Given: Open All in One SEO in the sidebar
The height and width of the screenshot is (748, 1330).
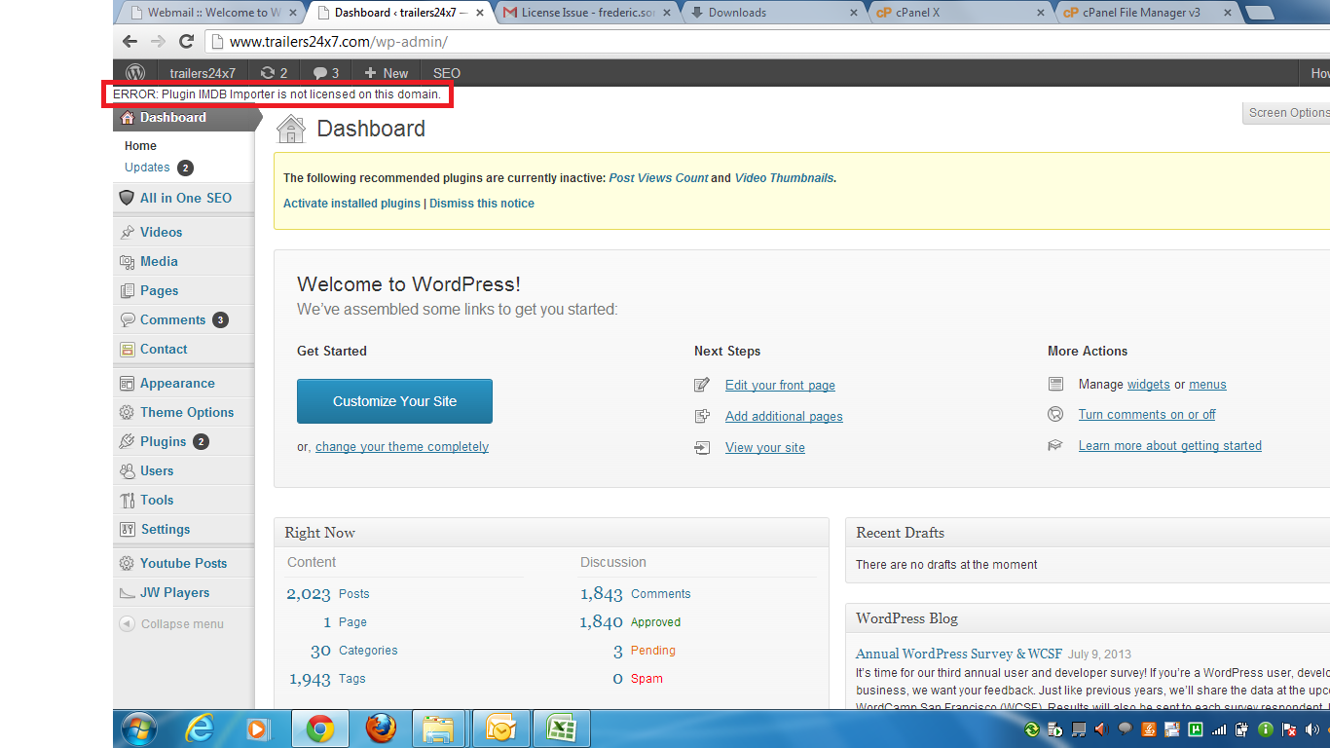Looking at the screenshot, I should click(184, 198).
